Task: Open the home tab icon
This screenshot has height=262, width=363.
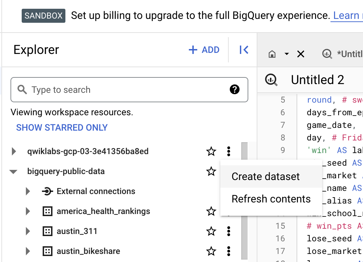Action: click(272, 54)
